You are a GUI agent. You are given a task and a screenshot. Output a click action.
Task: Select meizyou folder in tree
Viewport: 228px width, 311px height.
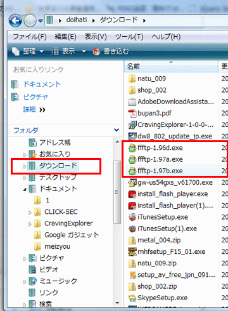pos(57,246)
